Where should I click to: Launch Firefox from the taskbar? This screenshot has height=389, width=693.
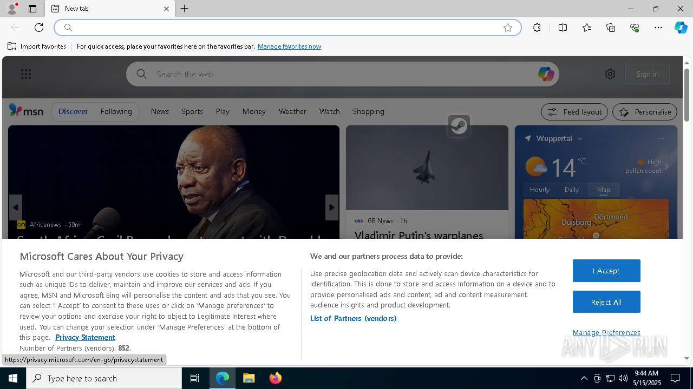[x=276, y=378]
